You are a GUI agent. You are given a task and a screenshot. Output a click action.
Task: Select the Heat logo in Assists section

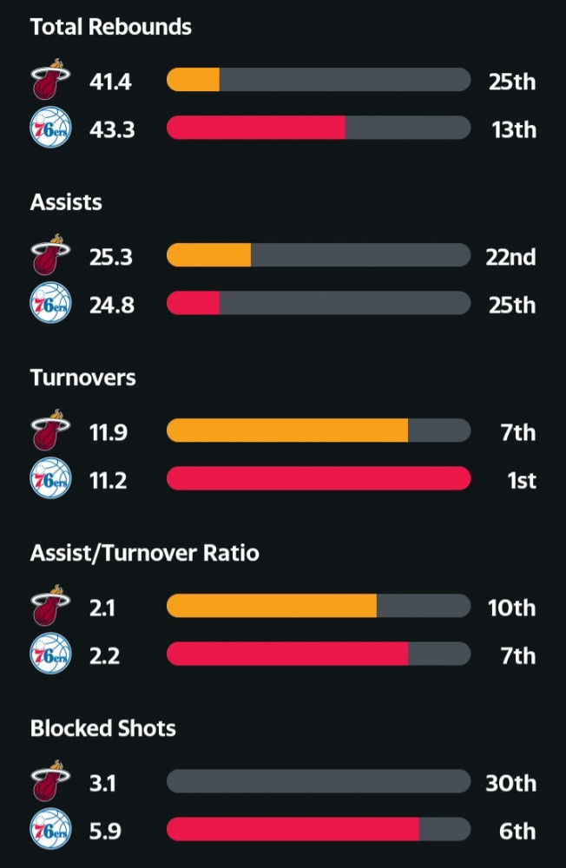(50, 254)
